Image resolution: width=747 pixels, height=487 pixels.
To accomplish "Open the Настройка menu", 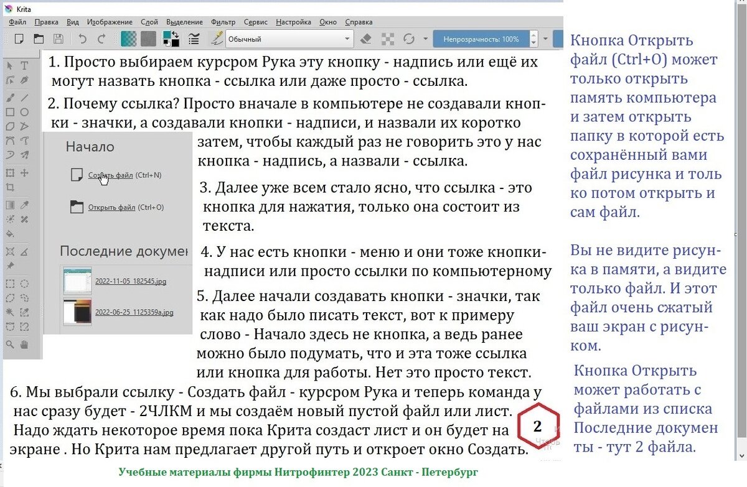I will tap(293, 22).
